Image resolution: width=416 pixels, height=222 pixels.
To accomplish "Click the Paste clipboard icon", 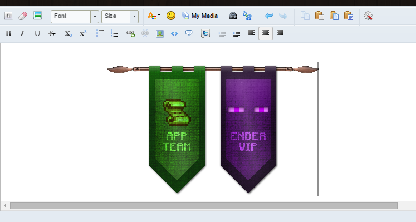I will tap(320, 16).
